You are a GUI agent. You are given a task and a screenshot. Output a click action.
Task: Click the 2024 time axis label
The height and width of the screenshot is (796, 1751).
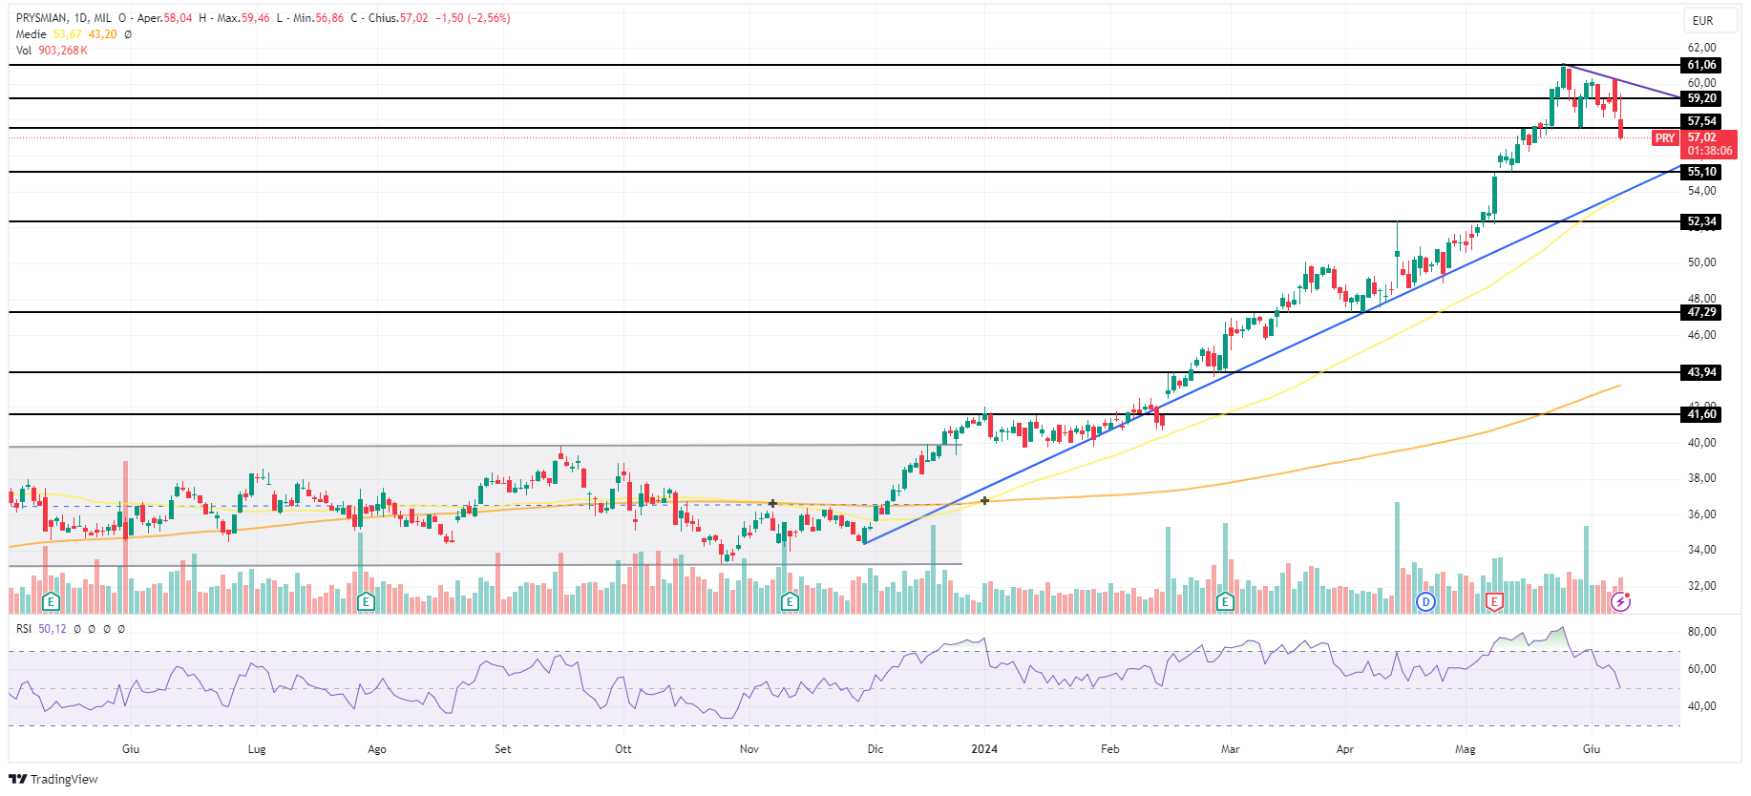pos(984,749)
